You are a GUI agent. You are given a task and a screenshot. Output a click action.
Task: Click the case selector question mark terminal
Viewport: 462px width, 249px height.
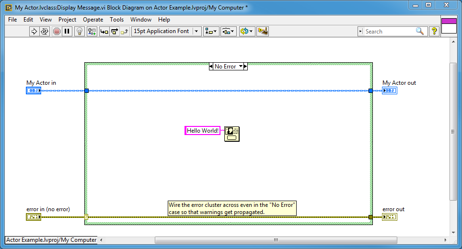coord(86,217)
